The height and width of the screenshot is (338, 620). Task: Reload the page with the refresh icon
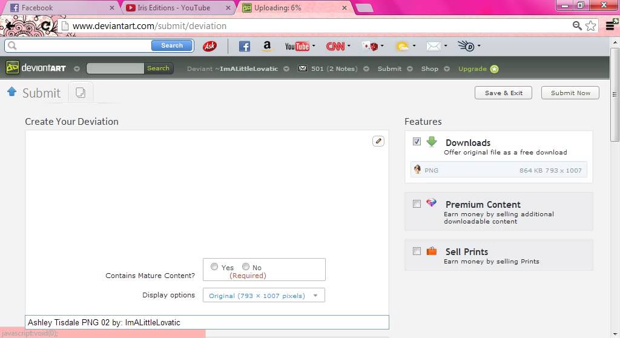coord(46,26)
